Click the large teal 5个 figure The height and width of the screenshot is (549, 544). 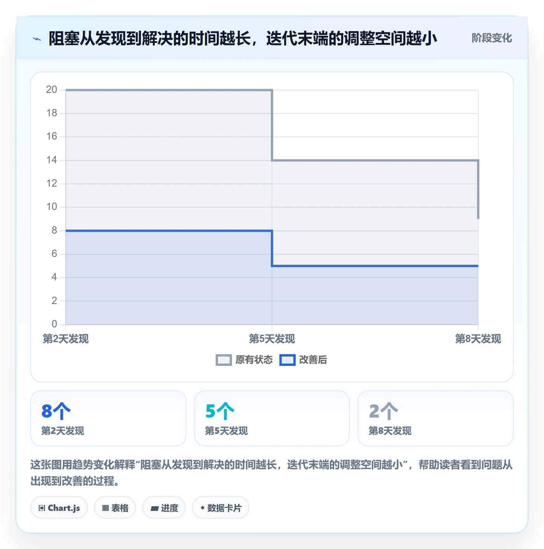tap(220, 411)
